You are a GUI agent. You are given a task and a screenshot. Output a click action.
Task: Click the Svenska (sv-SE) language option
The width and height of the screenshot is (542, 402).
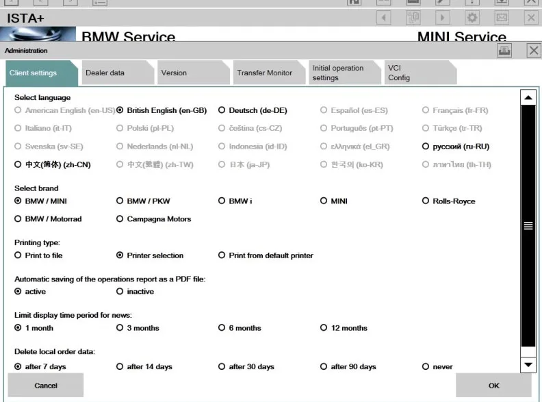tap(49, 147)
